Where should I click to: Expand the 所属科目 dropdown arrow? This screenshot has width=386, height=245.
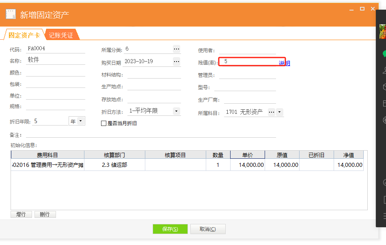point(280,112)
